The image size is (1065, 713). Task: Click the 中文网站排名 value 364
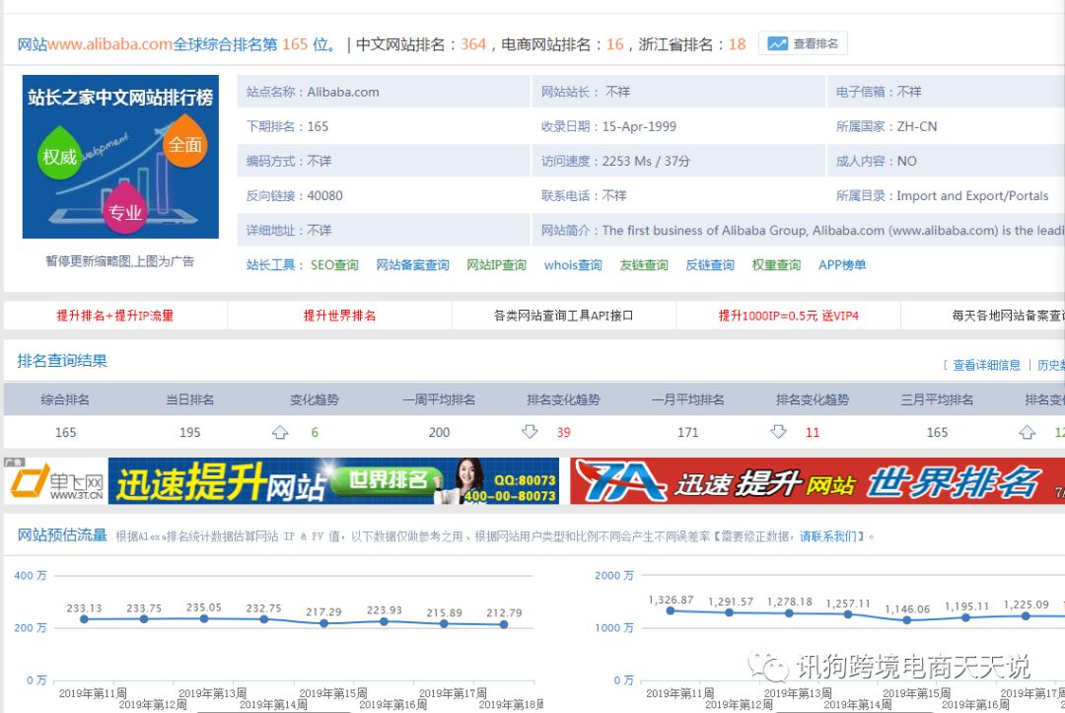click(x=472, y=44)
